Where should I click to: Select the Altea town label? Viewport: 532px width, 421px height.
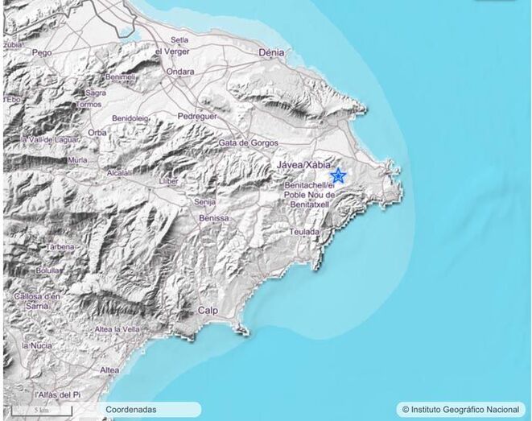click(x=109, y=370)
